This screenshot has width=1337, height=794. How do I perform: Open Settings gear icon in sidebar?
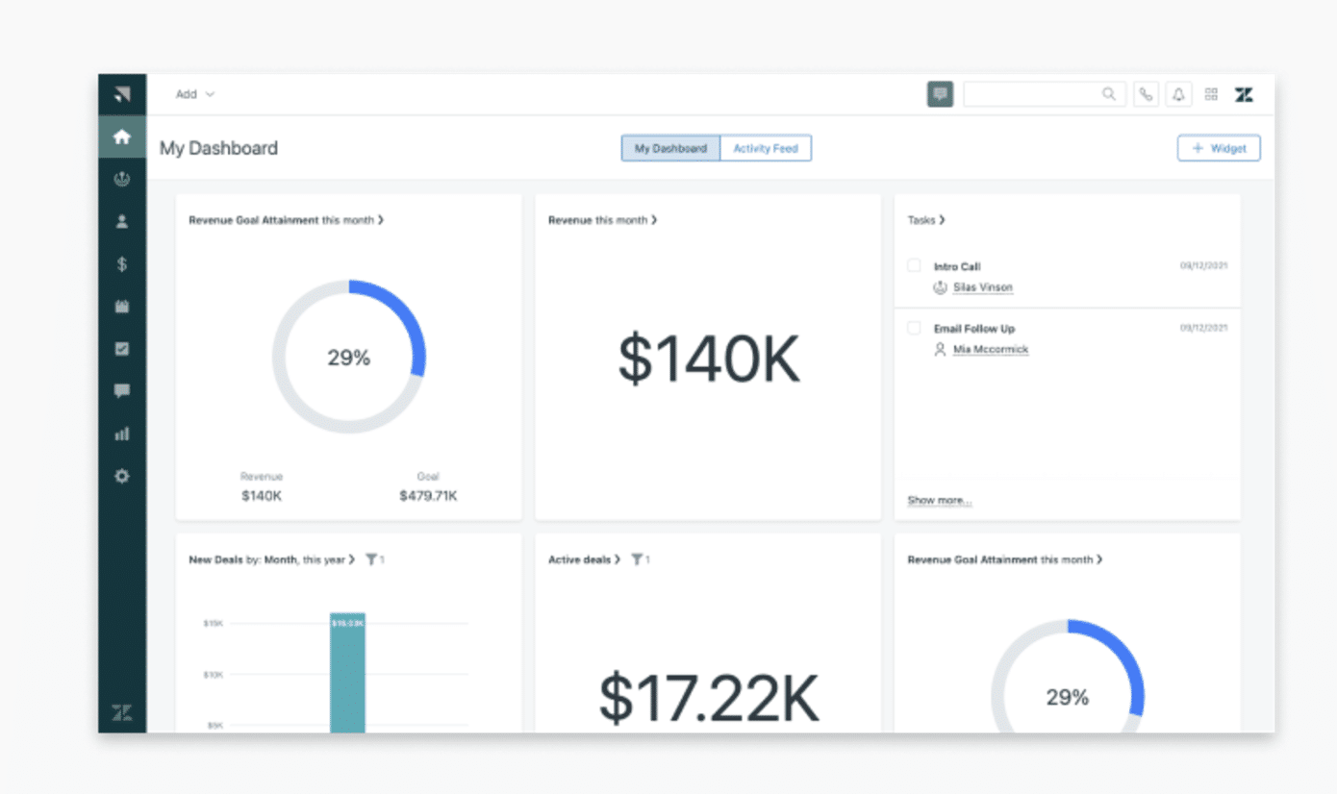click(122, 476)
